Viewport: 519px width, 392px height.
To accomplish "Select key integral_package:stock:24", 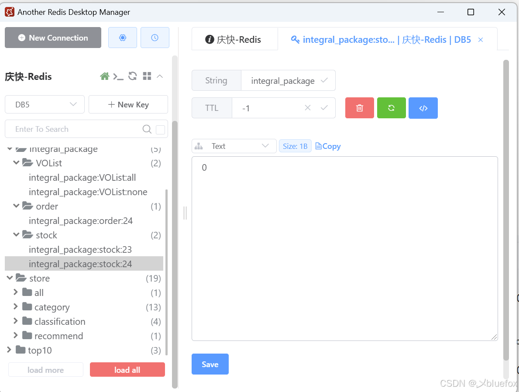I will 84,264.
